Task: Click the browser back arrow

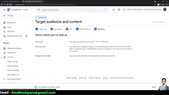Action: pyautogui.click(x=2, y=5)
